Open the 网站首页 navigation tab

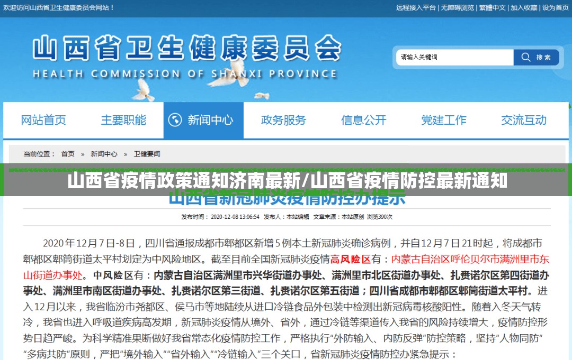click(x=43, y=120)
